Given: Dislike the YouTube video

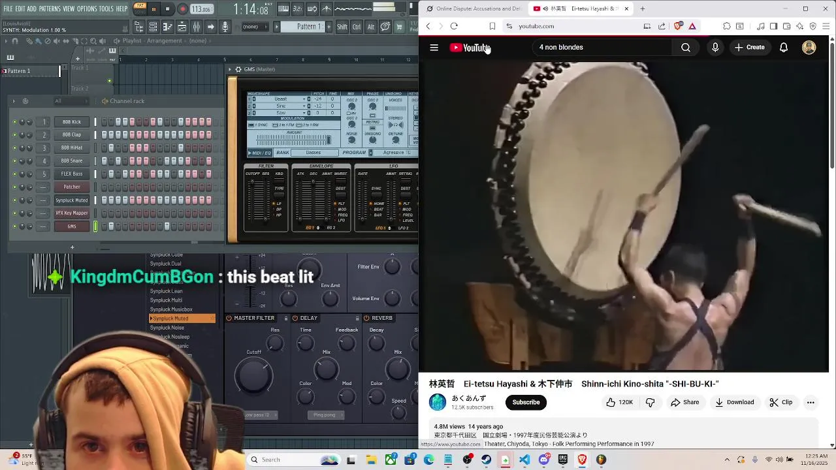Looking at the screenshot, I should 650,403.
